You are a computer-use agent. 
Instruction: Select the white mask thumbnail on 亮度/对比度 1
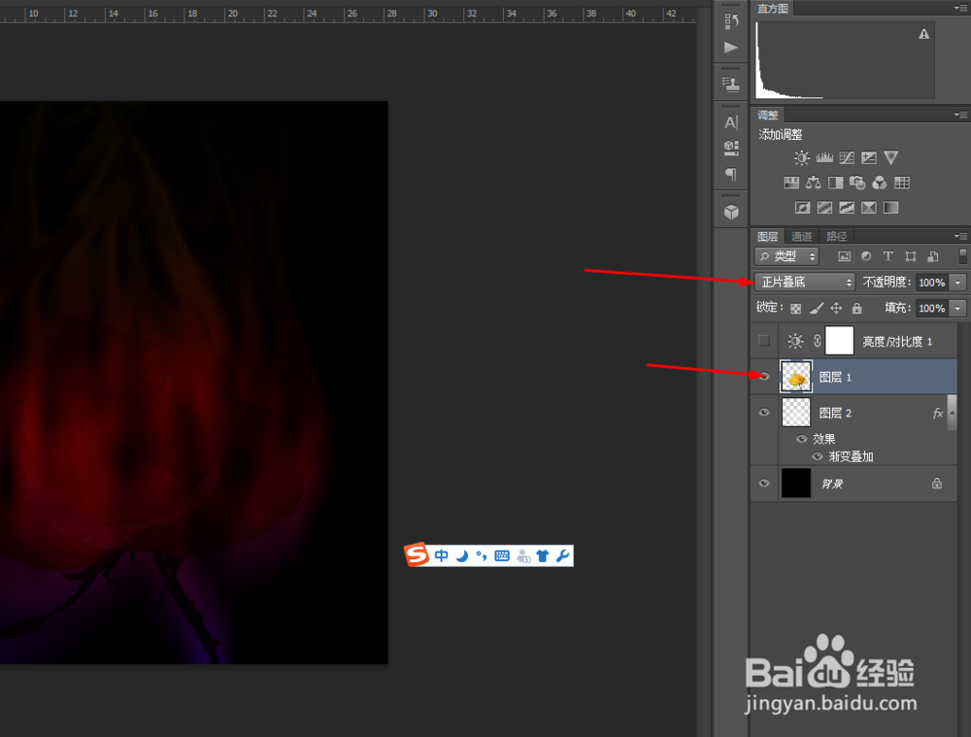[x=840, y=341]
